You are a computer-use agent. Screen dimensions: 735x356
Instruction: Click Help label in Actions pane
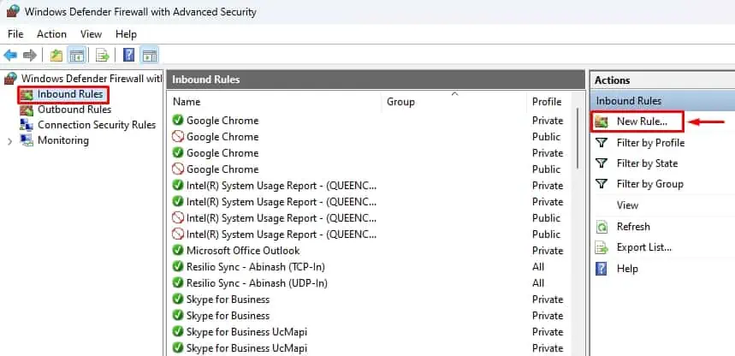[x=627, y=269]
